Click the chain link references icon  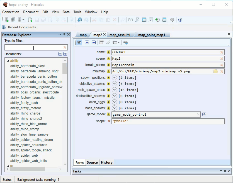click(125, 43)
